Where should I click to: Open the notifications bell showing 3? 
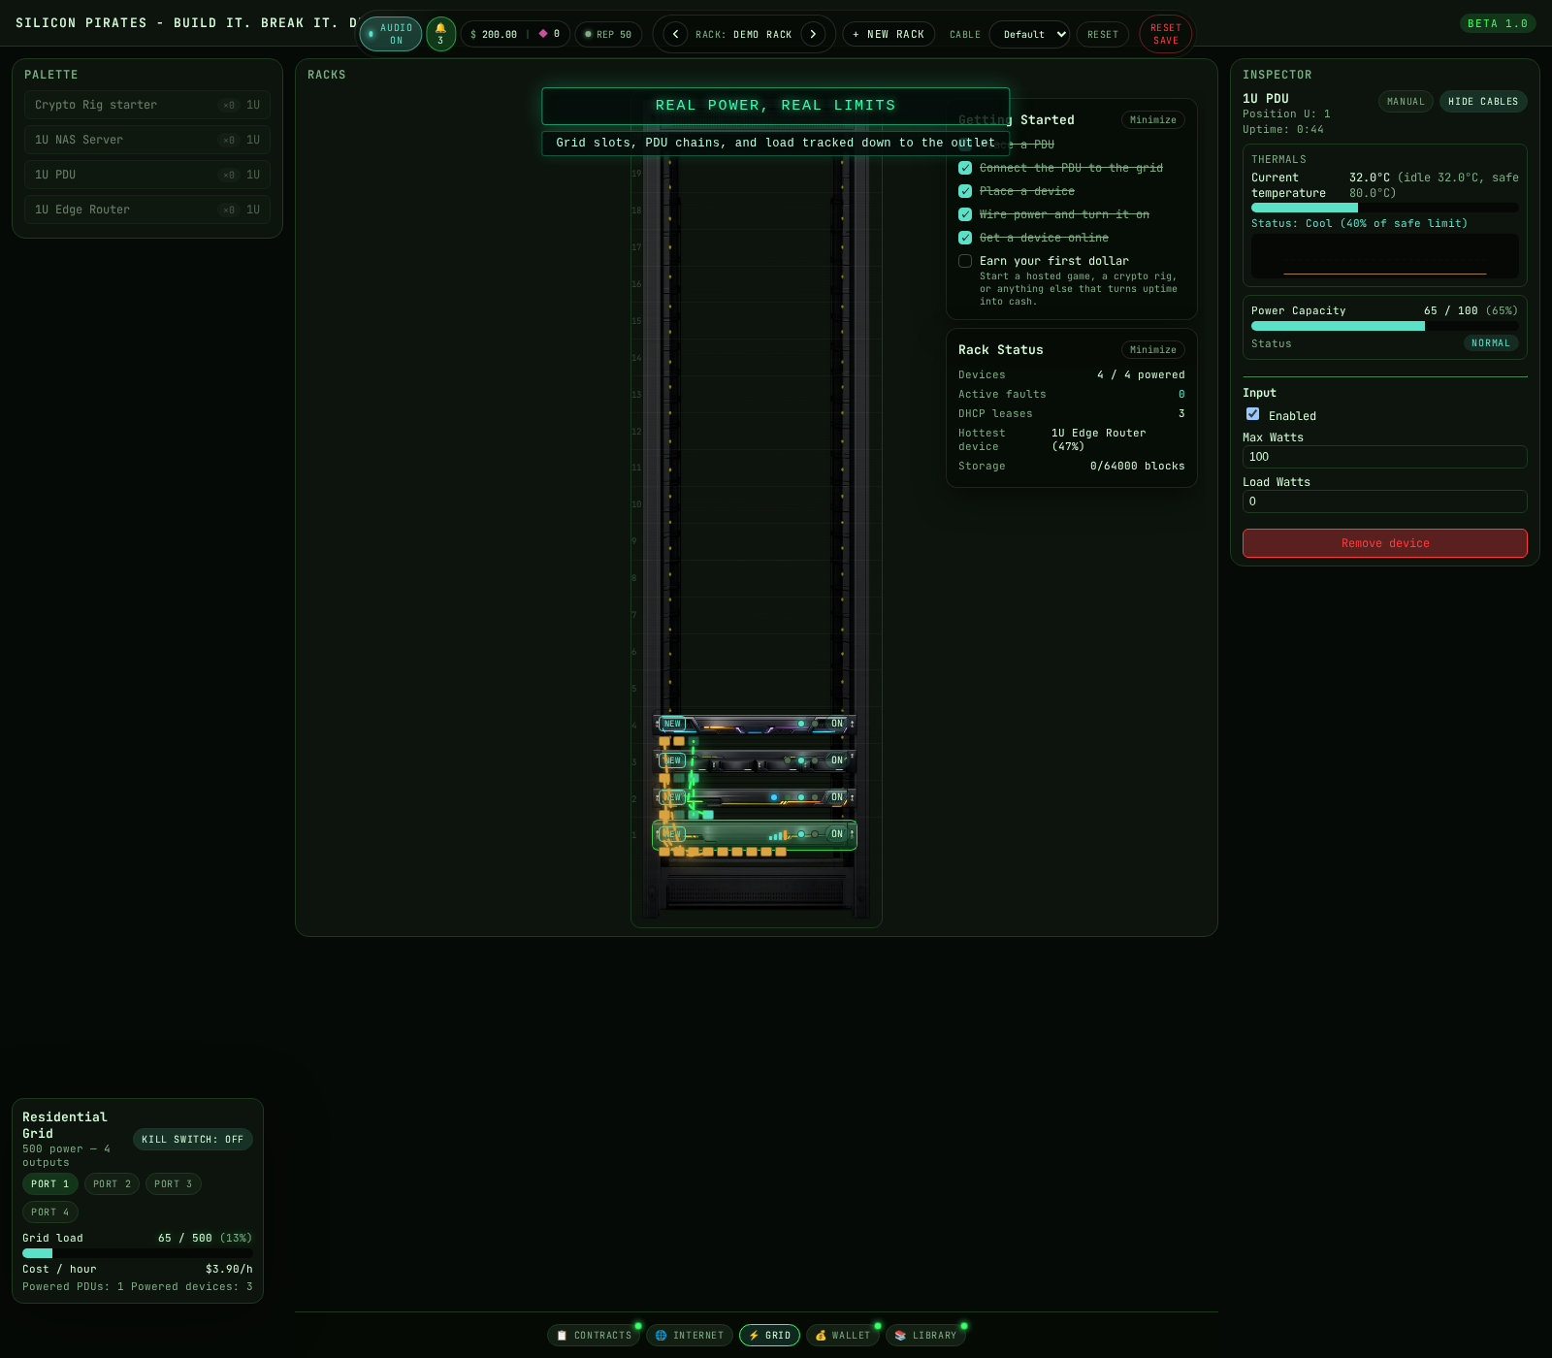point(440,34)
